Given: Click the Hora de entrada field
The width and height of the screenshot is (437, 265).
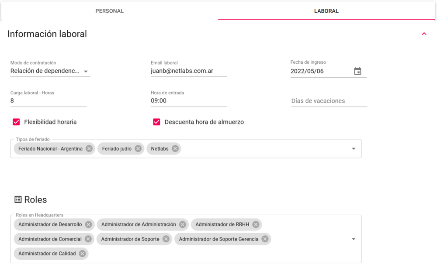Looking at the screenshot, I should pos(188,101).
